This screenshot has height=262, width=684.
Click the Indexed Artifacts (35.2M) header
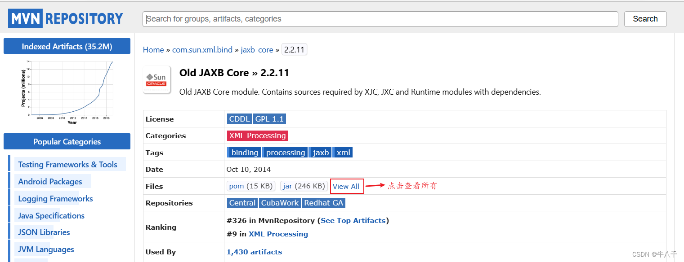point(67,46)
